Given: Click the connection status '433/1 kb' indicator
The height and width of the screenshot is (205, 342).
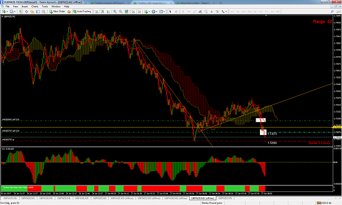Looking at the screenshot, I should (x=324, y=203).
